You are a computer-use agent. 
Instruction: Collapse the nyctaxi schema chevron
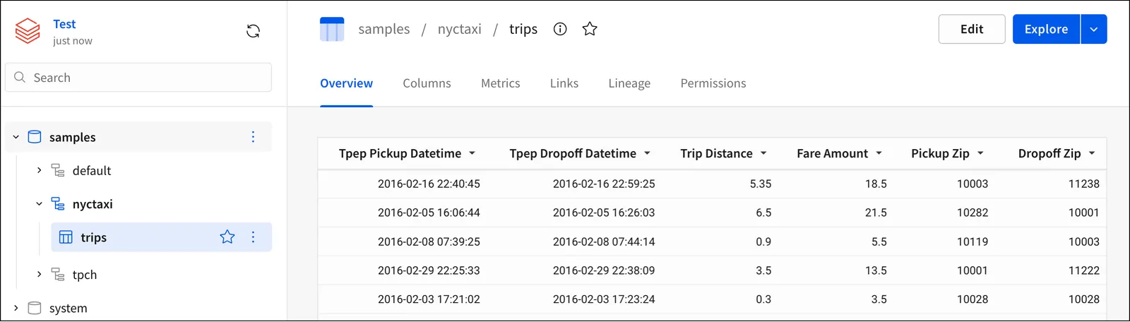(x=39, y=204)
